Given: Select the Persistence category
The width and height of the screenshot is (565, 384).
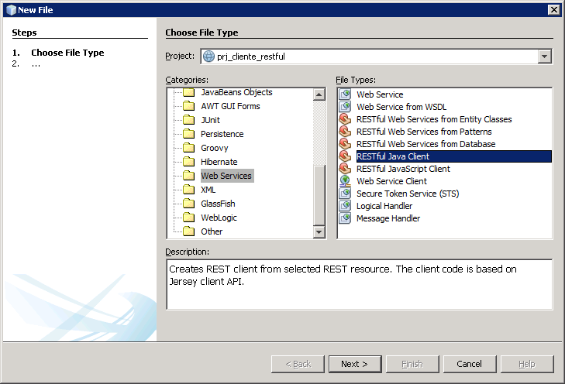Looking at the screenshot, I should (x=222, y=134).
